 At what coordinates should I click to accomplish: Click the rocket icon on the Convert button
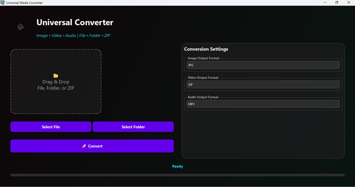[x=84, y=146]
